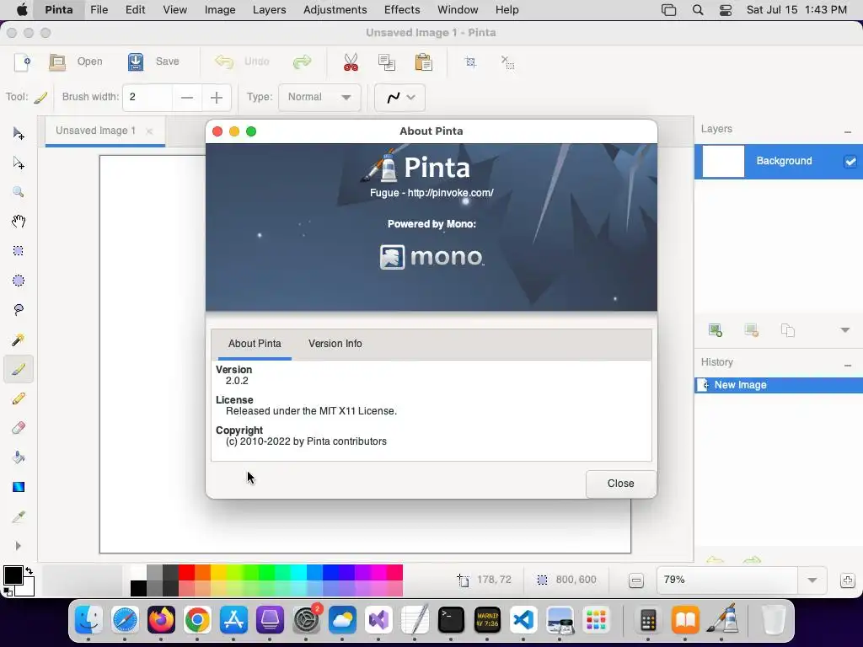863x647 pixels.
Task: Click the Cut scissors icon
Action: click(x=351, y=62)
